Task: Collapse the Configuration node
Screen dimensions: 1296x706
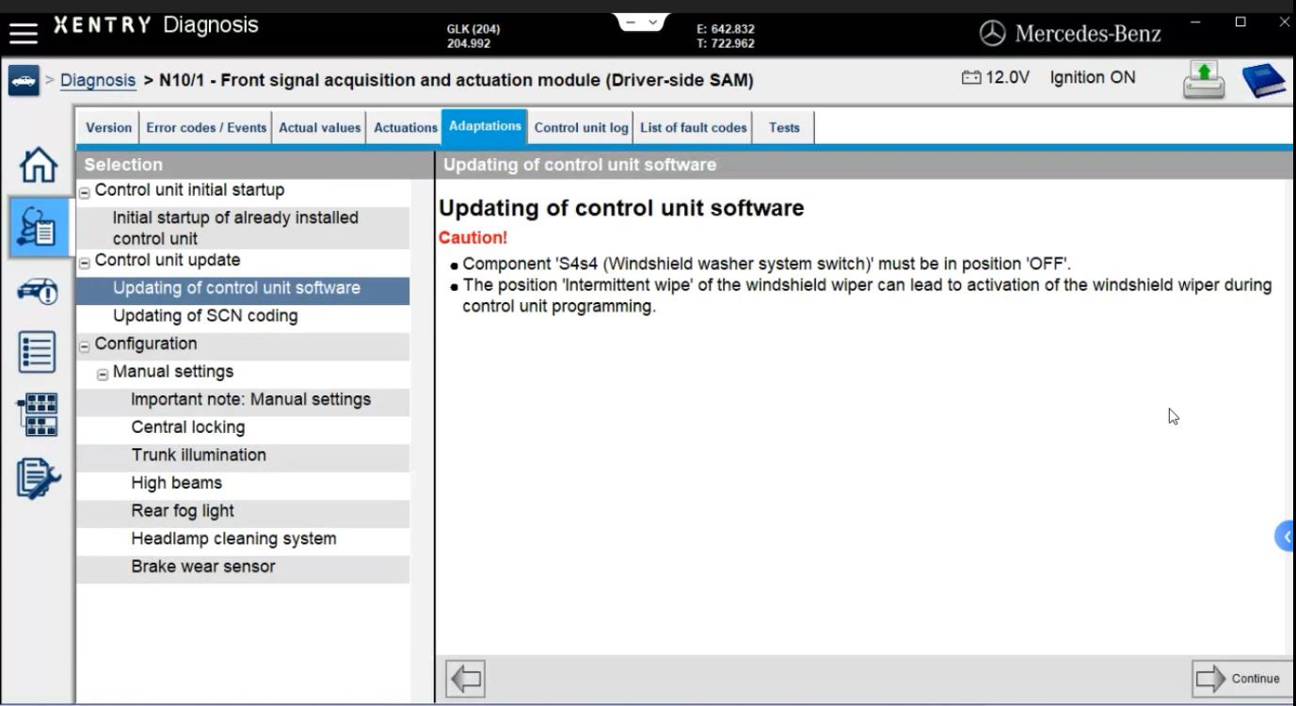Action: click(x=84, y=346)
